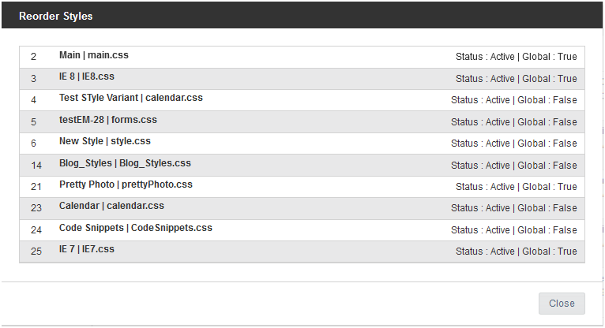This screenshot has width=605, height=328.
Task: Select the IE 8 | IE8.css row
Action: [x=87, y=77]
